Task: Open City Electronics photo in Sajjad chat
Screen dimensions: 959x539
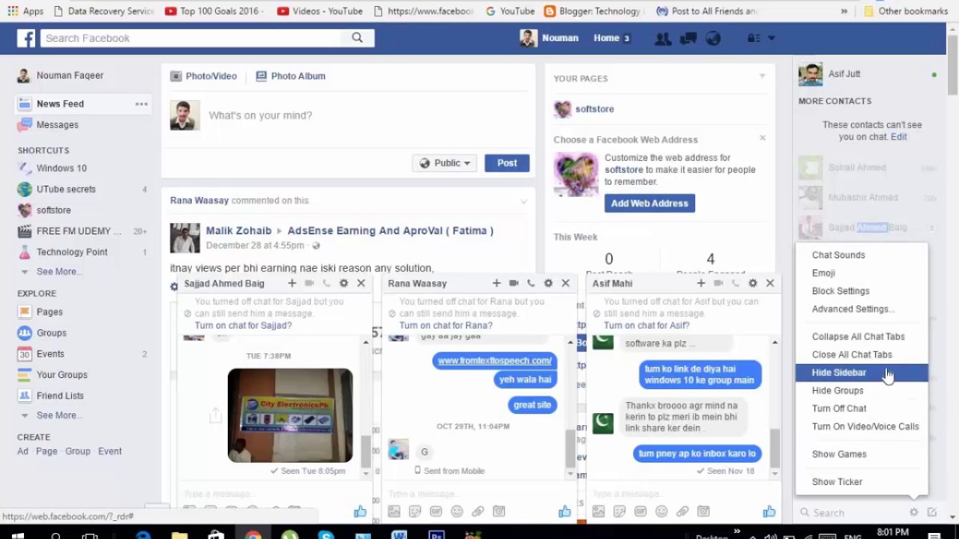Action: point(290,415)
